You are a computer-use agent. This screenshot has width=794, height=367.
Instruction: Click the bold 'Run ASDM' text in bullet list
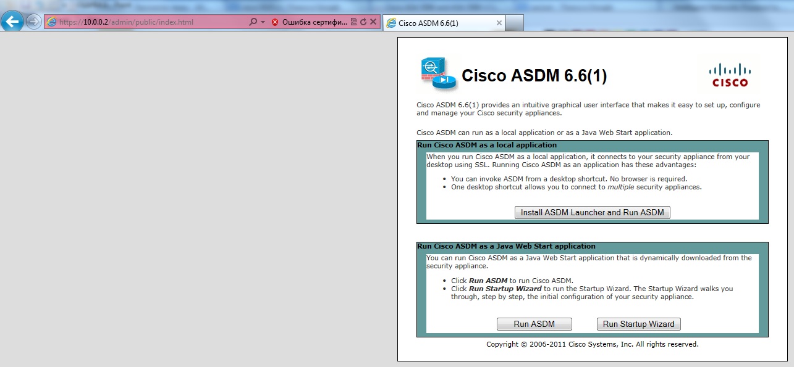coord(488,280)
